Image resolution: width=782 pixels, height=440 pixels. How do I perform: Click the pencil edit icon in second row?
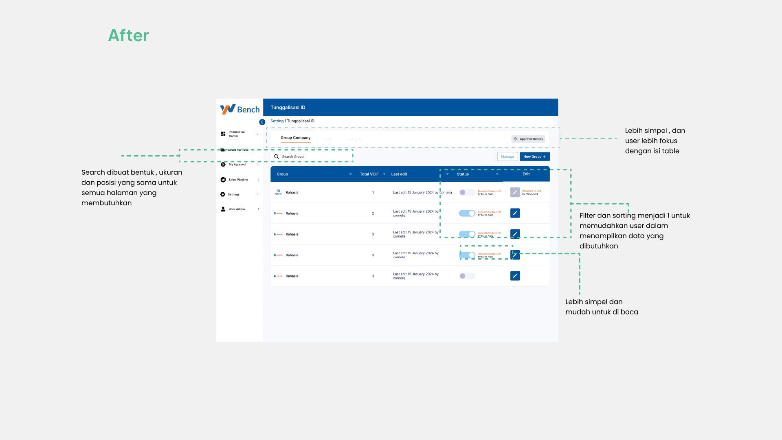click(x=515, y=213)
